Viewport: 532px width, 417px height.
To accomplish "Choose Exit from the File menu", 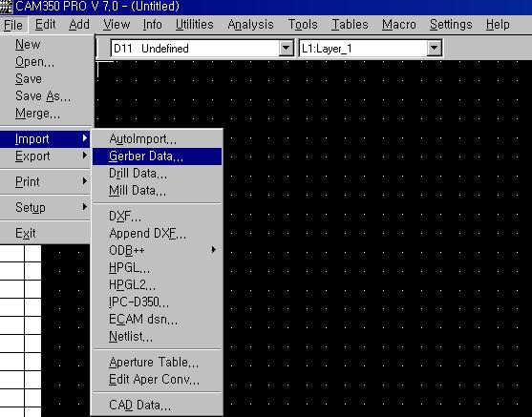I will click(x=46, y=233).
